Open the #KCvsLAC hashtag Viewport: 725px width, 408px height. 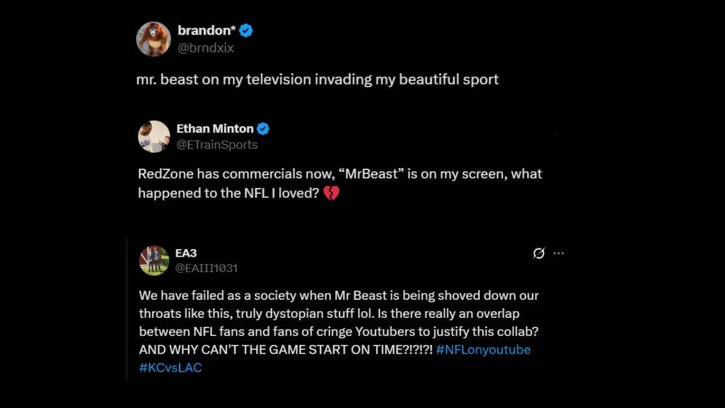tap(170, 367)
